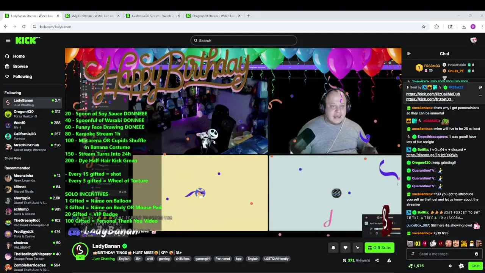Click the 18+ tag
Image resolution: width=485 pixels, height=273 pixels.
(138, 259)
